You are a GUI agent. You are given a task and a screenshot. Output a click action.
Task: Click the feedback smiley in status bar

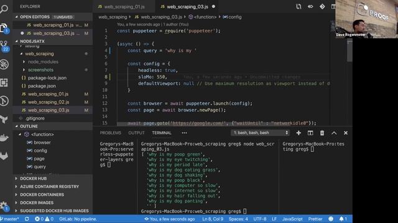pyautogui.click(x=331, y=219)
